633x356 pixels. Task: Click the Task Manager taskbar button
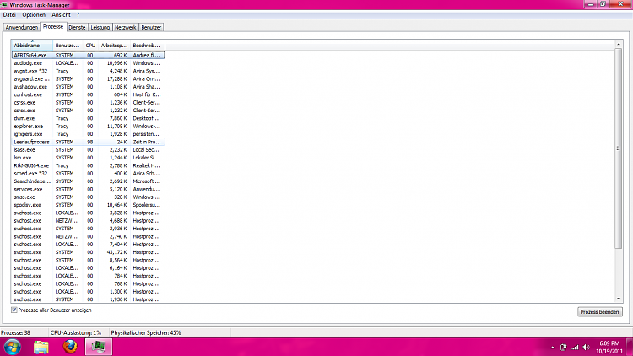pos(98,347)
